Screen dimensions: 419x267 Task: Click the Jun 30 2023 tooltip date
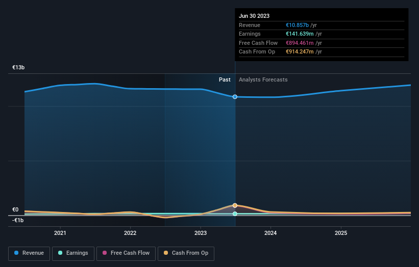[254, 16]
